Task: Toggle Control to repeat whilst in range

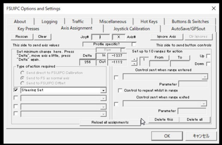Action: (x=120, y=90)
